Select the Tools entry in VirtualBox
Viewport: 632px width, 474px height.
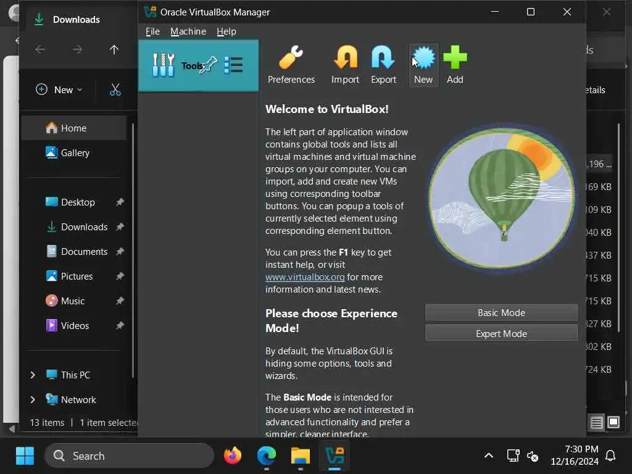coord(198,65)
